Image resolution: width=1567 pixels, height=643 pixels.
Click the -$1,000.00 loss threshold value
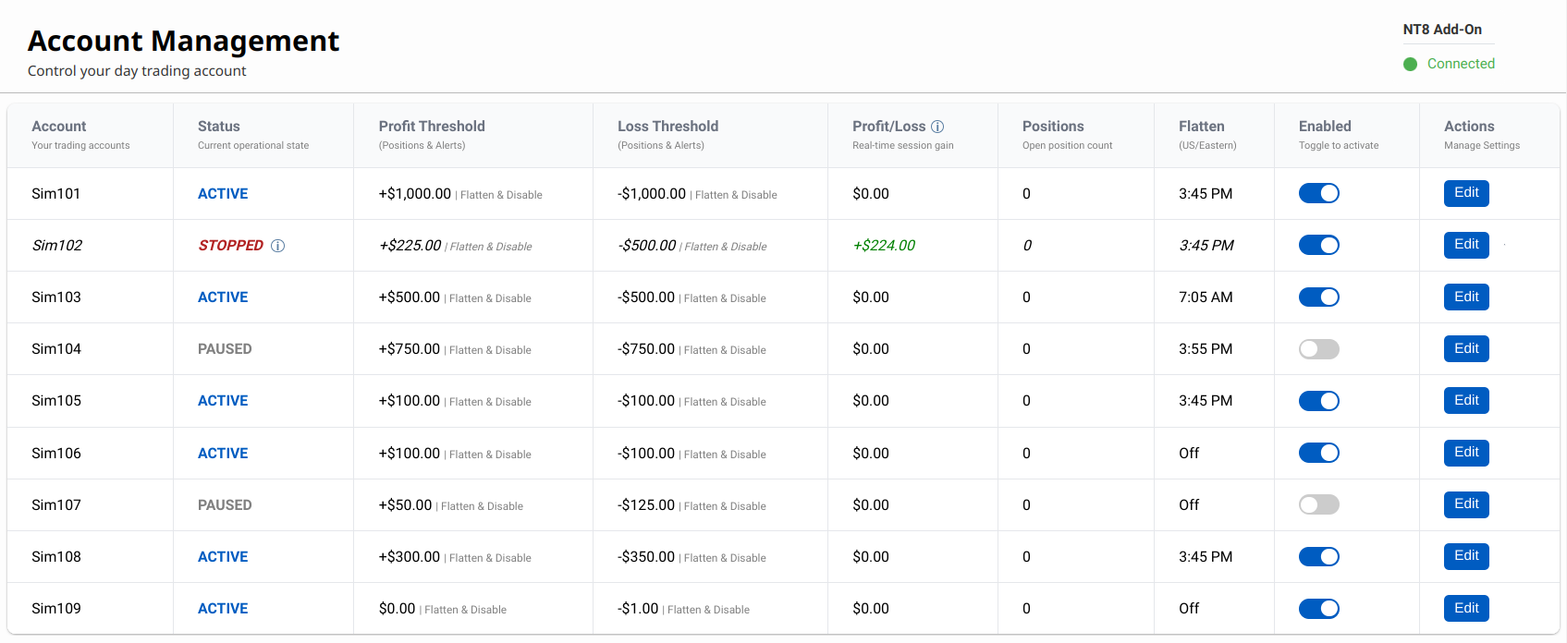coord(652,194)
